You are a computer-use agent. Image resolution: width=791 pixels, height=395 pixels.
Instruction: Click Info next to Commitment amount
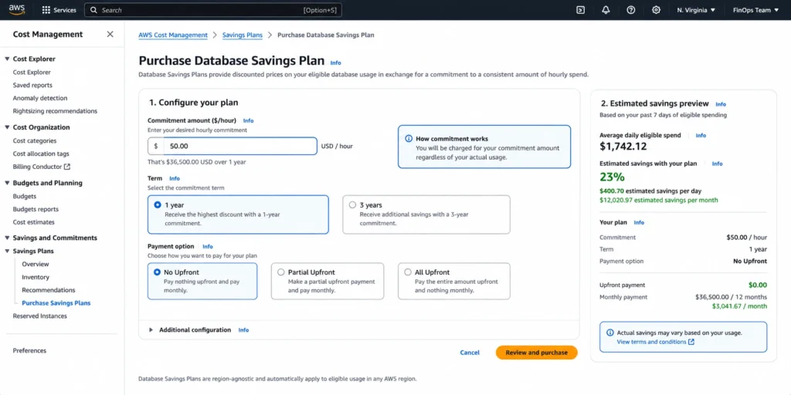coord(248,121)
